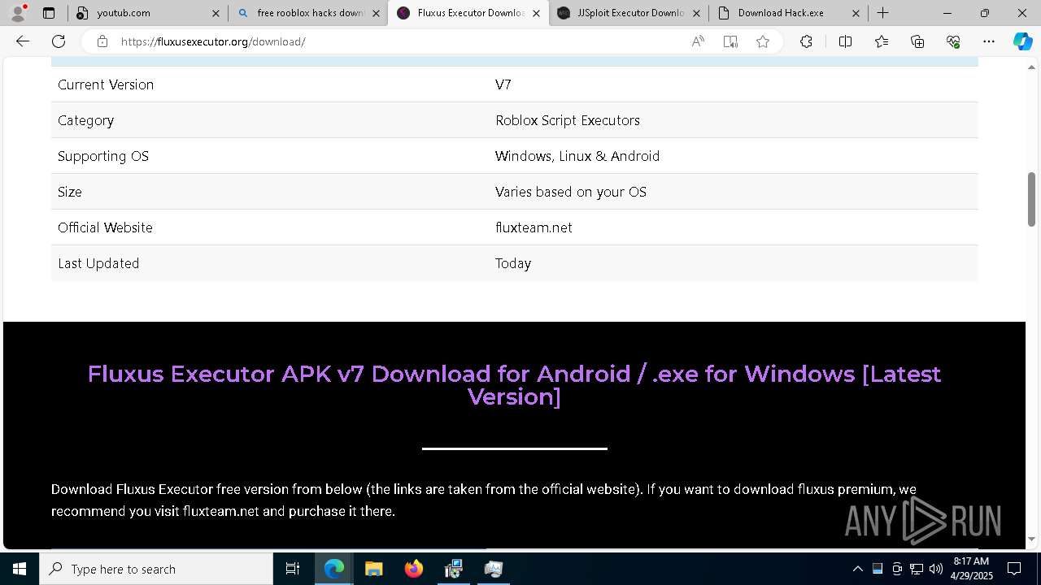1041x585 pixels.
Task: Open Microsoft Edge from the taskbar
Action: [334, 569]
